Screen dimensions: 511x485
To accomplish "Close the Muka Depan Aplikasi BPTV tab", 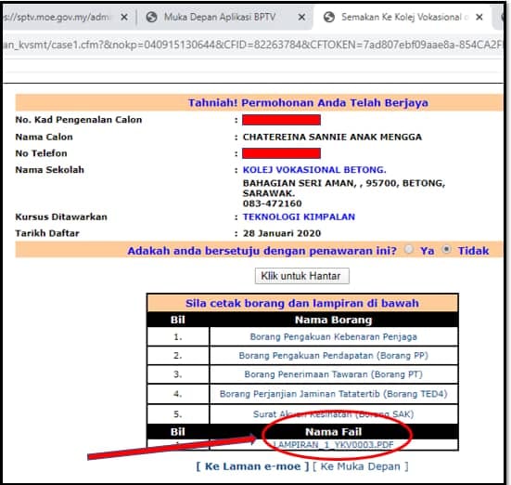I will coord(301,17).
